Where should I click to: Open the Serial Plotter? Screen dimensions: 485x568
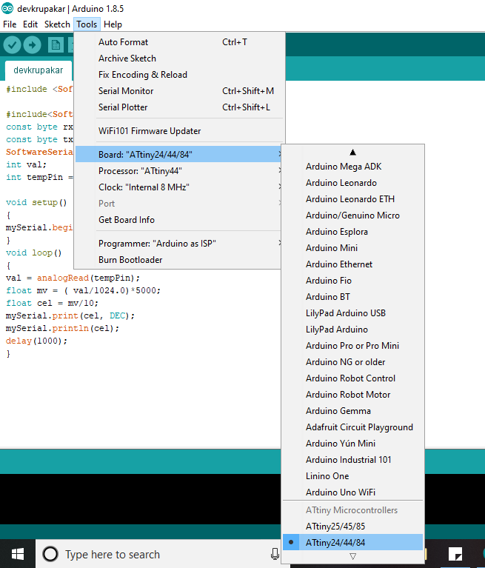[179, 107]
